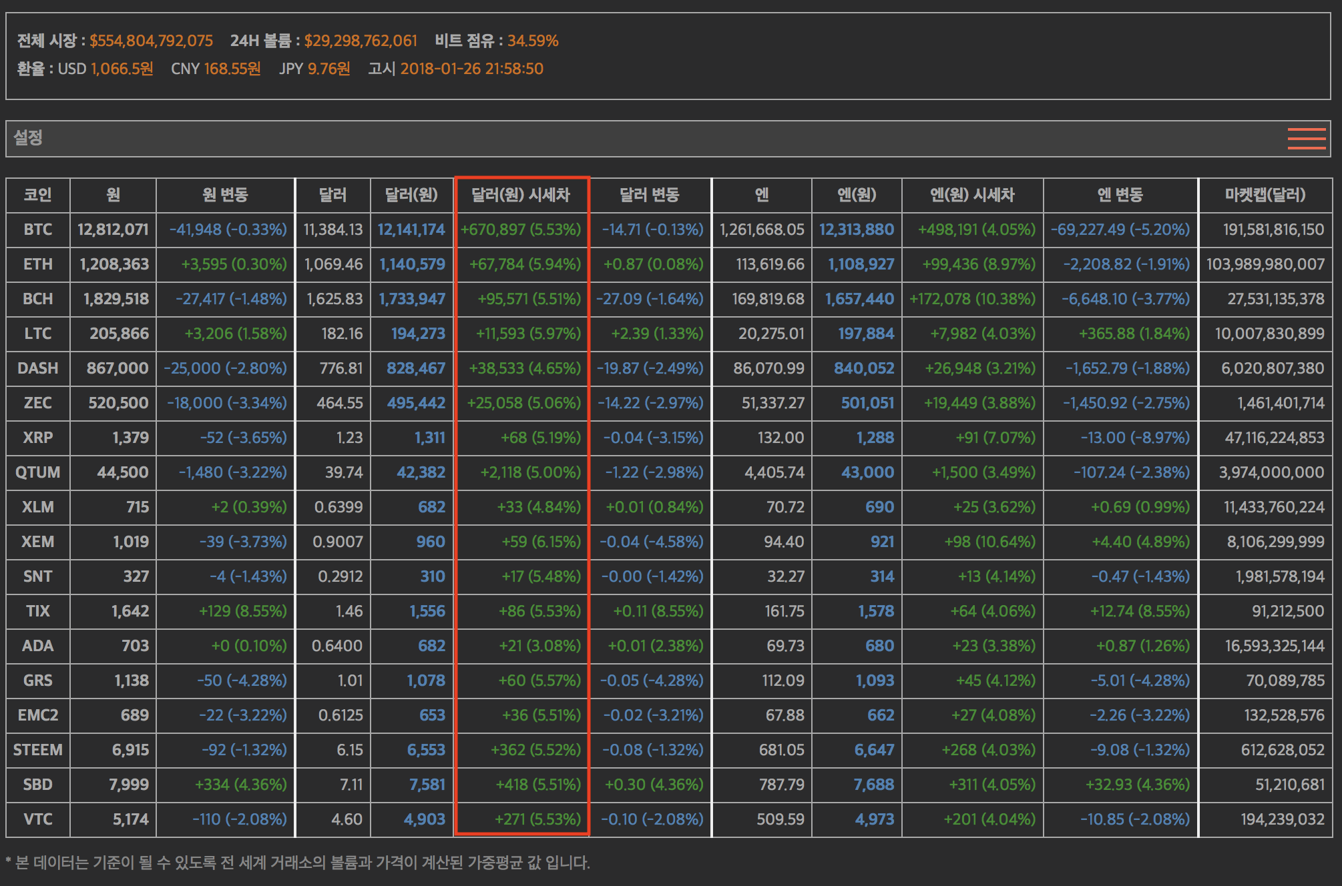Click BCH yen price 169,819.68

point(768,299)
